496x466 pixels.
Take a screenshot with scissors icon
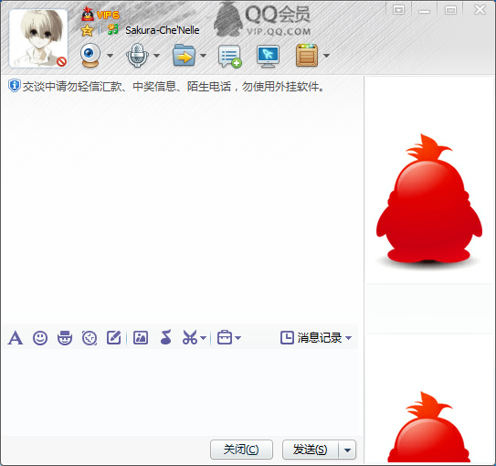[189, 337]
